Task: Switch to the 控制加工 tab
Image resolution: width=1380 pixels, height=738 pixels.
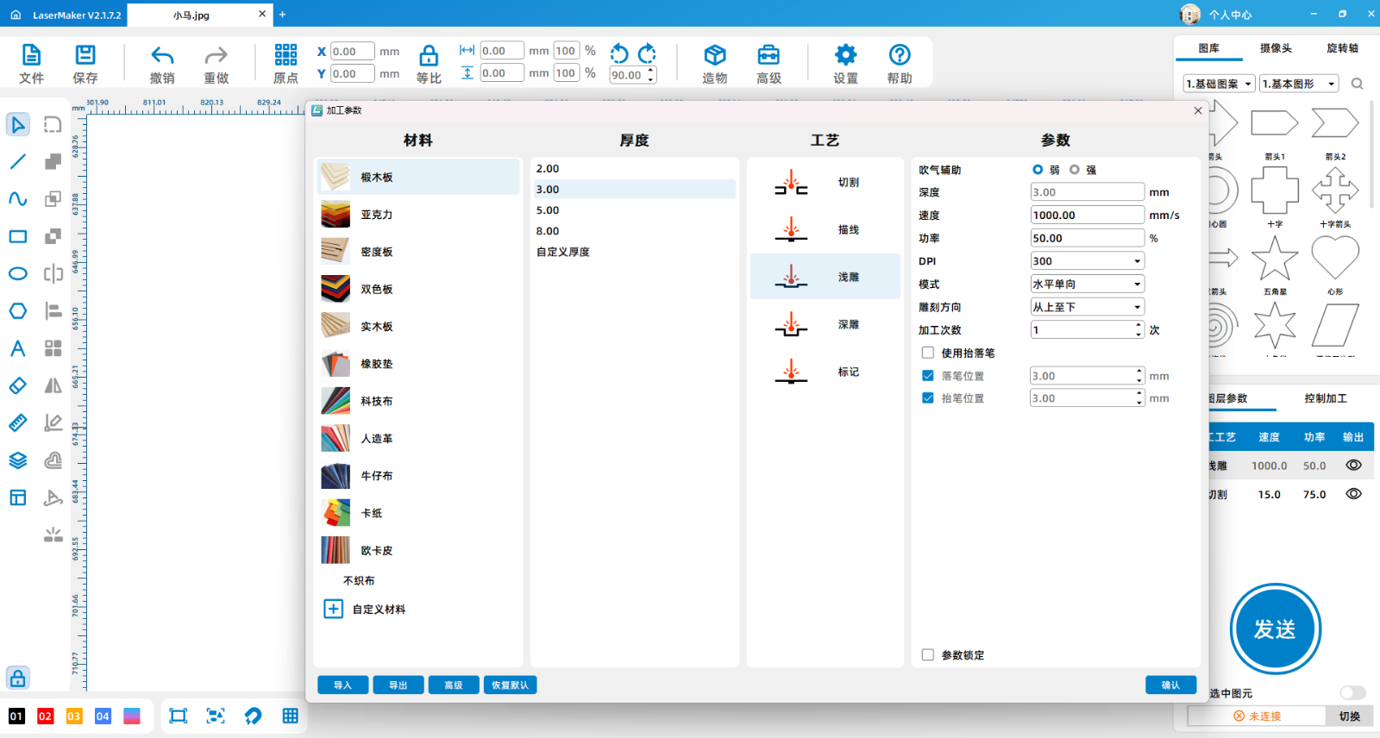Action: 1325,398
